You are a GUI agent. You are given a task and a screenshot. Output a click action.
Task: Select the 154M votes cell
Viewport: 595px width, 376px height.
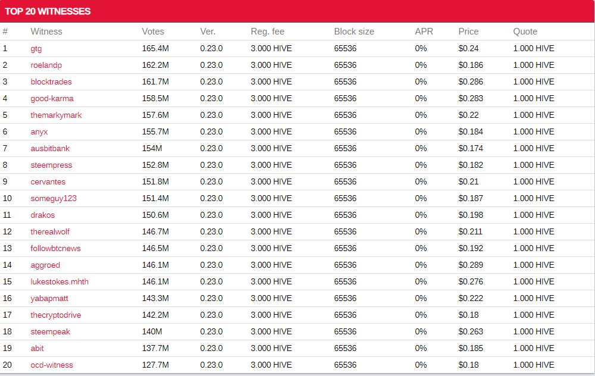pos(152,149)
